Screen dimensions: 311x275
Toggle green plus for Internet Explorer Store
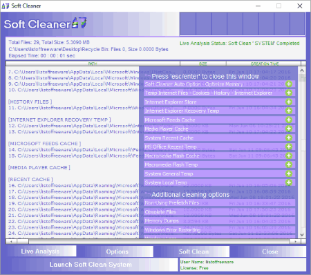[x=289, y=102]
